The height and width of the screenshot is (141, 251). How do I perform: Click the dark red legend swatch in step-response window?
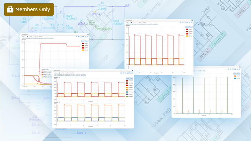pos(83,43)
